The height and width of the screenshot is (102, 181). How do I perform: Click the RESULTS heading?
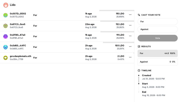pyautogui.click(x=146, y=46)
